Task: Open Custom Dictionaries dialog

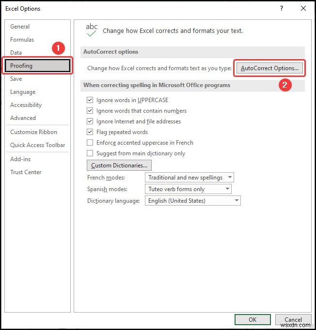Action: (119, 165)
